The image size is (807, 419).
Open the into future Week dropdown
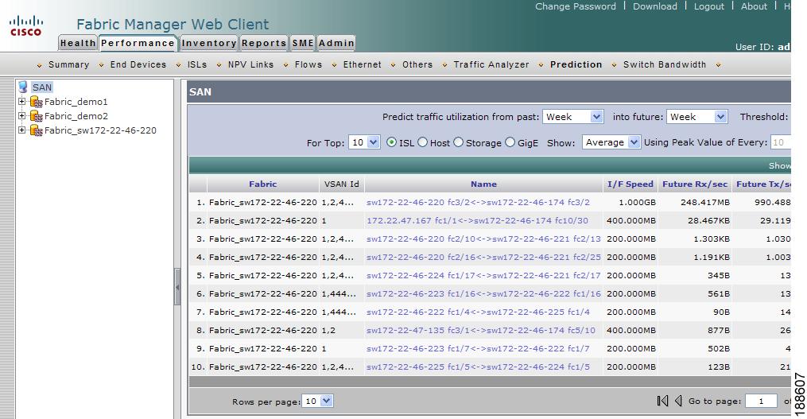[696, 117]
